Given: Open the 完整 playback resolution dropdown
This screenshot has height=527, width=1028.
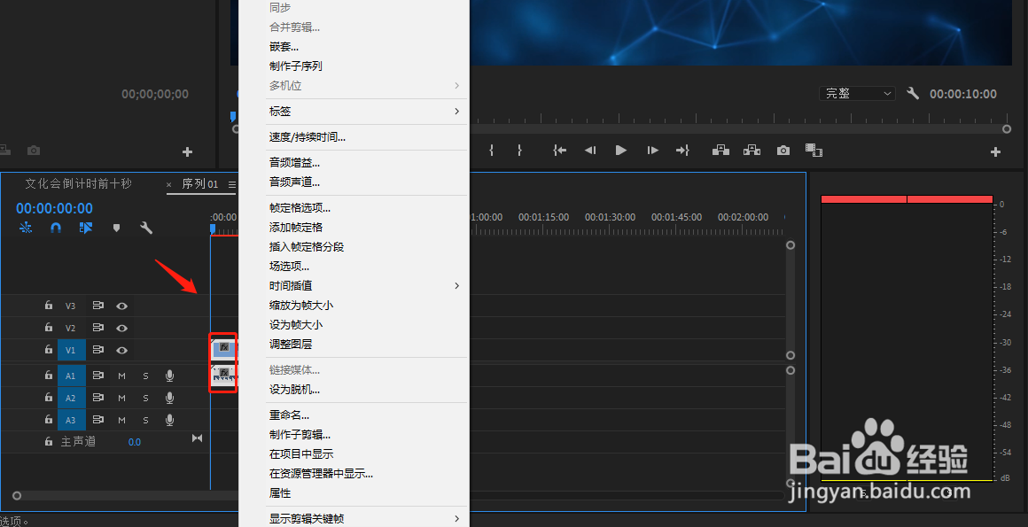Looking at the screenshot, I should click(856, 93).
